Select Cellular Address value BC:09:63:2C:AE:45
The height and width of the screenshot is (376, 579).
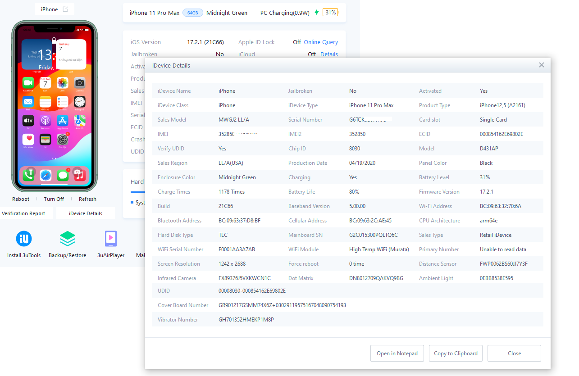(370, 221)
